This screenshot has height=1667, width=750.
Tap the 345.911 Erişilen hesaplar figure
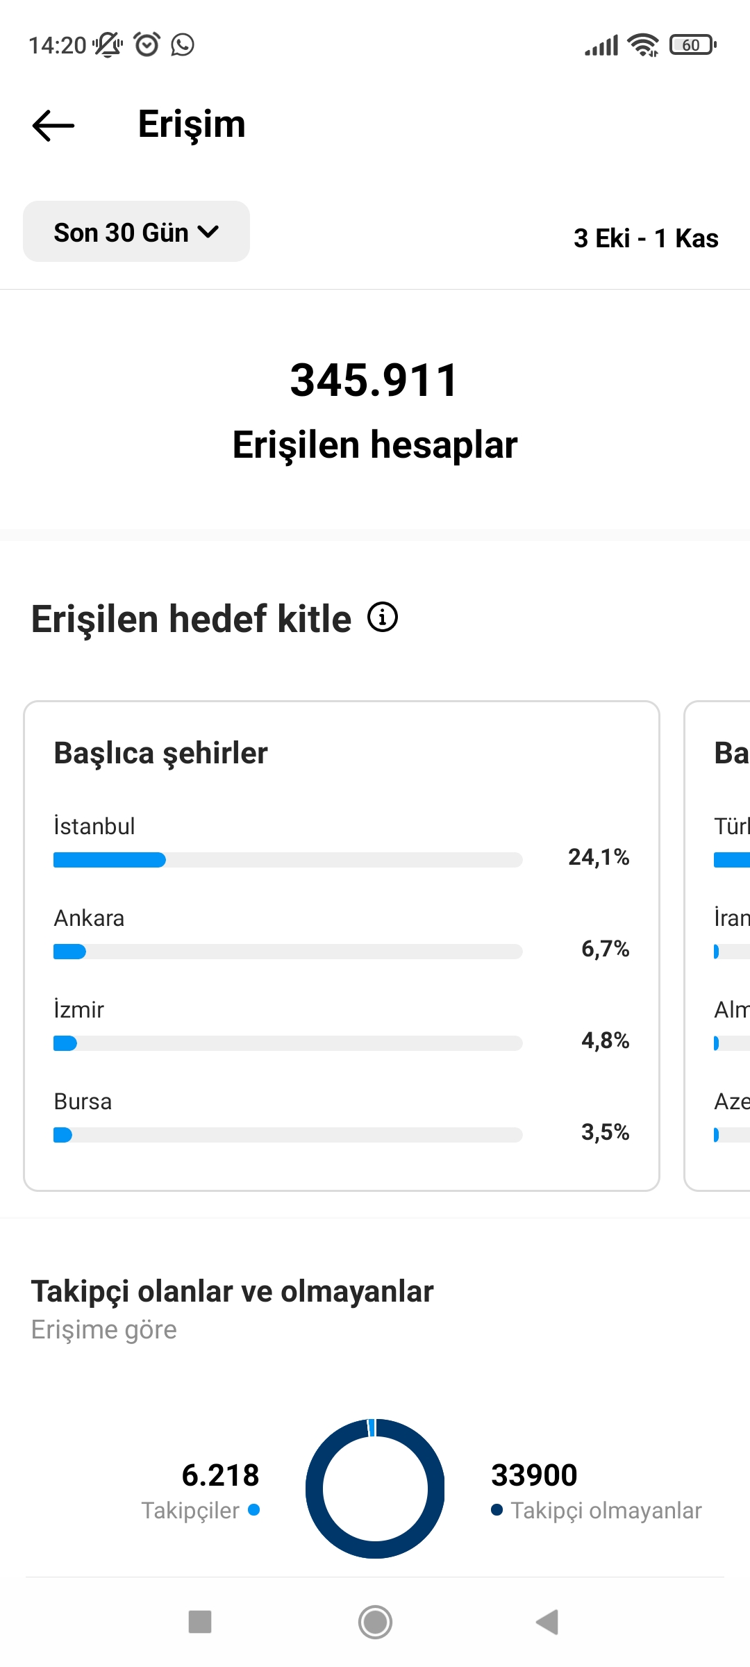375,410
